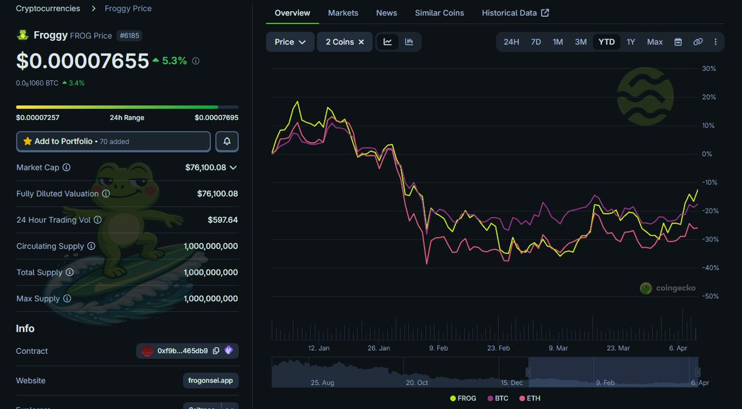
Task: Click info icon next to Total Supply
Action: (69, 272)
